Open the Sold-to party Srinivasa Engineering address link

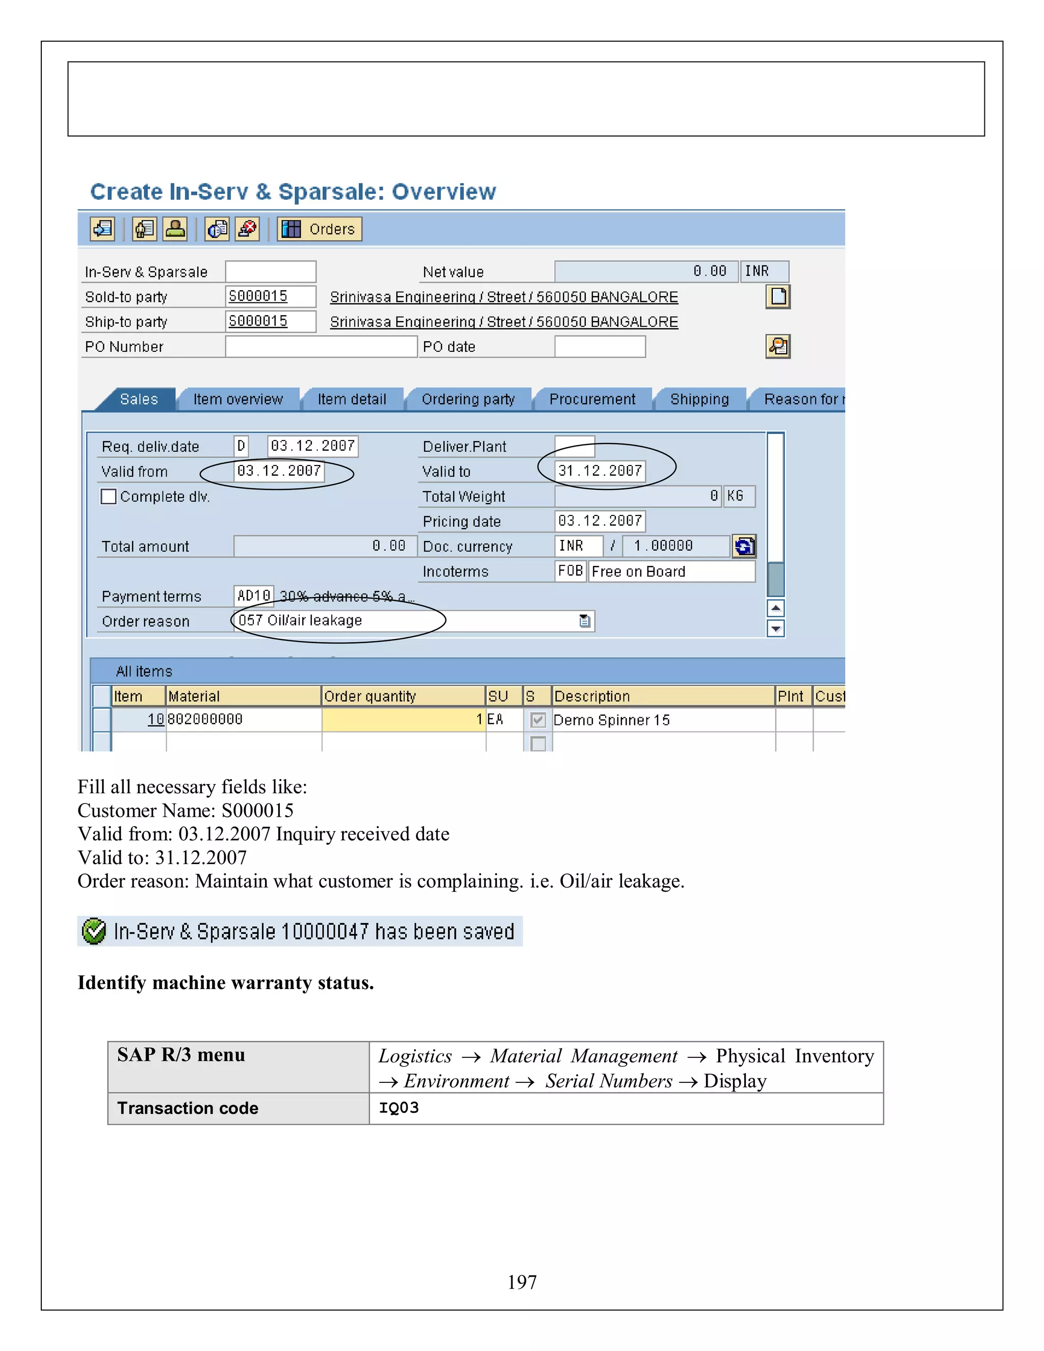tap(504, 298)
